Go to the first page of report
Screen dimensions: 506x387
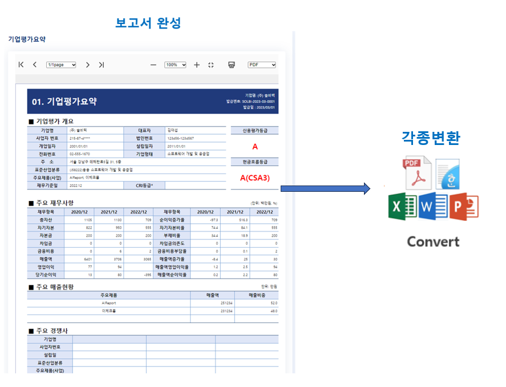[x=21, y=65]
